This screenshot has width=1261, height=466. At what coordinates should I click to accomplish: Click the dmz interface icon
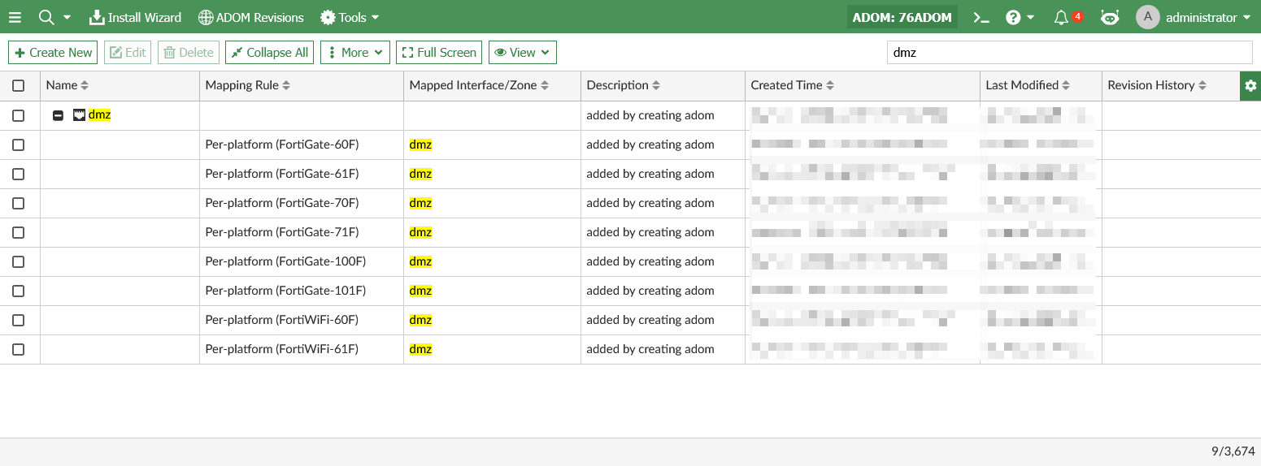(79, 115)
